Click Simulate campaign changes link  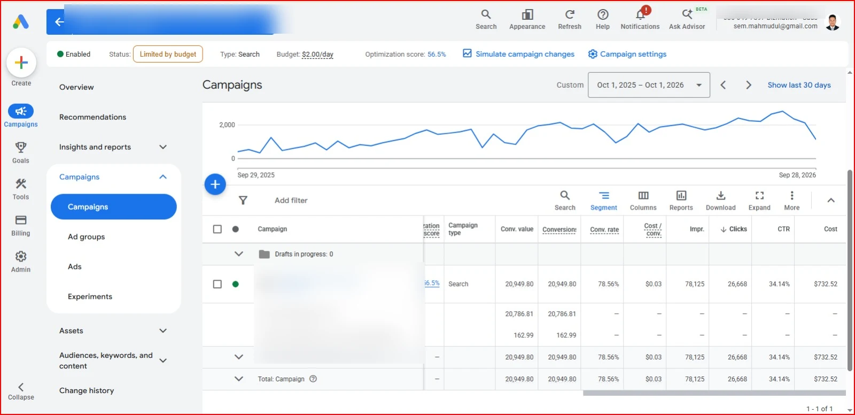tap(518, 54)
